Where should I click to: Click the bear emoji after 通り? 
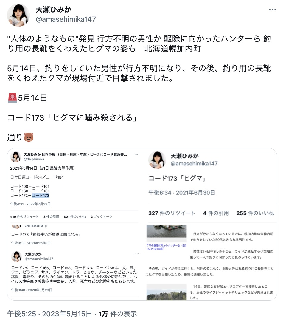point(29,137)
